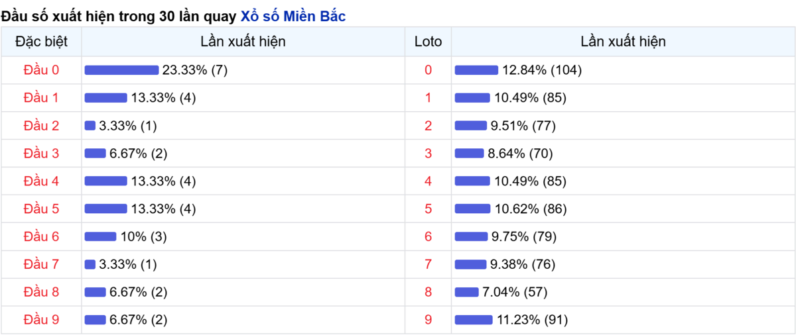Click the Đầu 9 row label
Viewport: 796px width, 335px height.
[41, 320]
